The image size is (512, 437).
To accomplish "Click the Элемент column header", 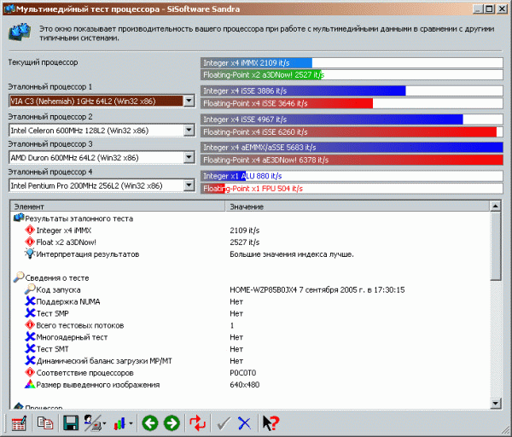I will pos(118,207).
